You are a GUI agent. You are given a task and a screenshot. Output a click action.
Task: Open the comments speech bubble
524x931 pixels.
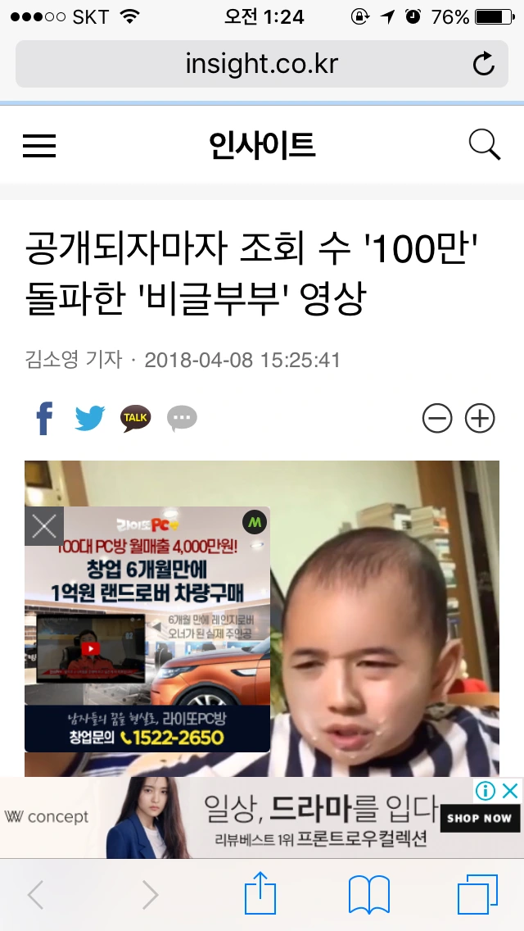pyautogui.click(x=182, y=418)
